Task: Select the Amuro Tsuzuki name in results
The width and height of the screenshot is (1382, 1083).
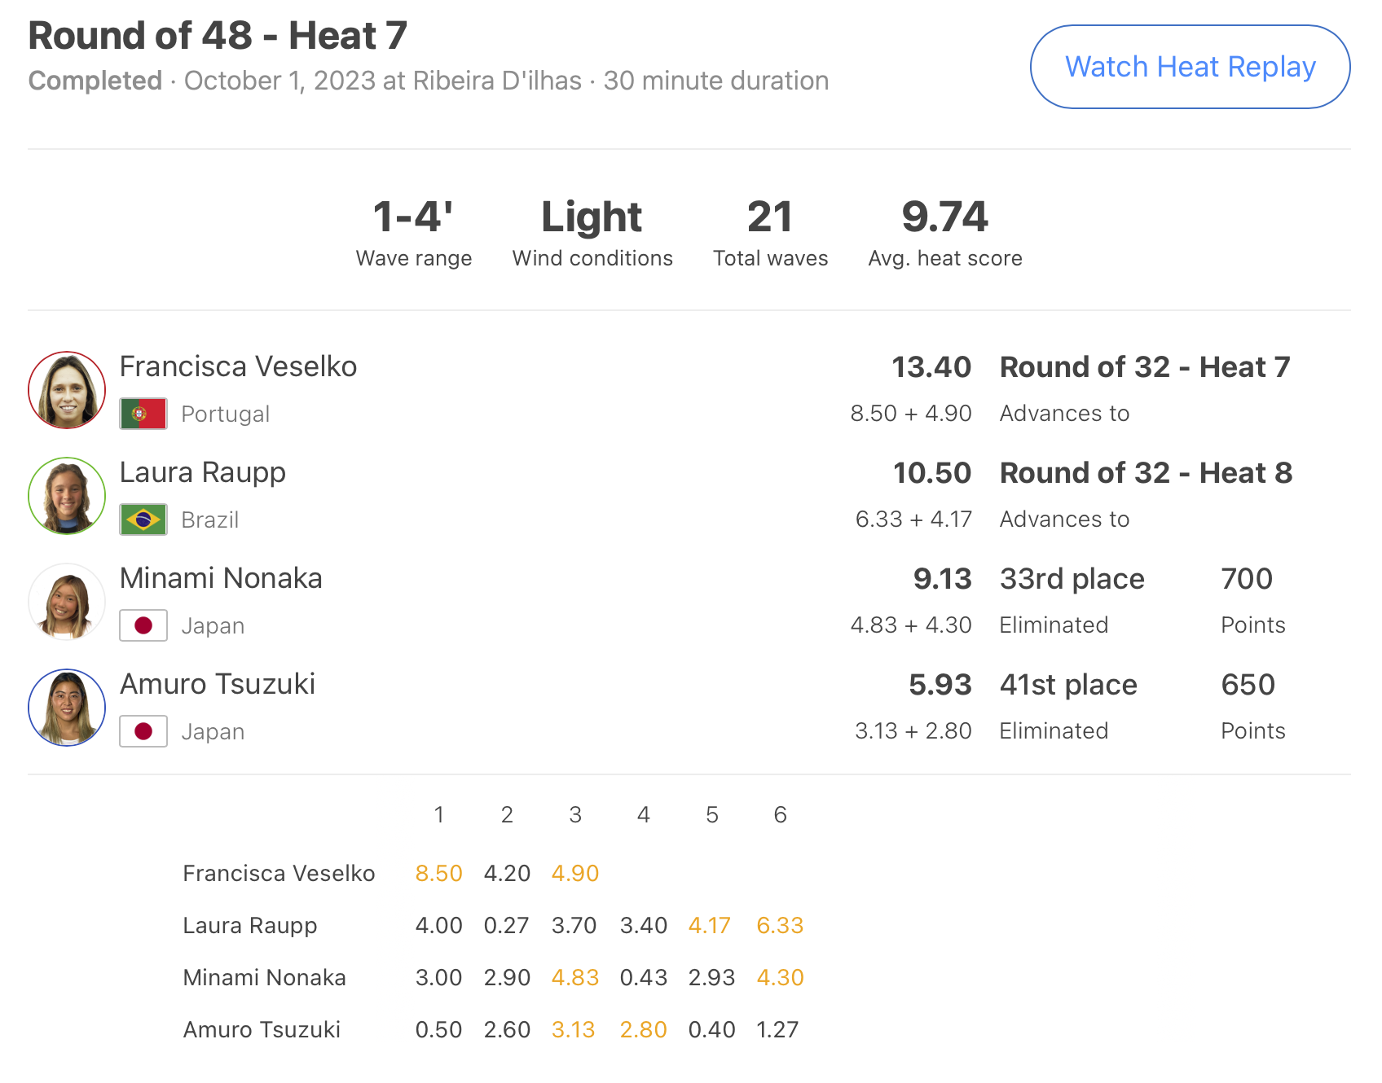Action: (x=218, y=684)
